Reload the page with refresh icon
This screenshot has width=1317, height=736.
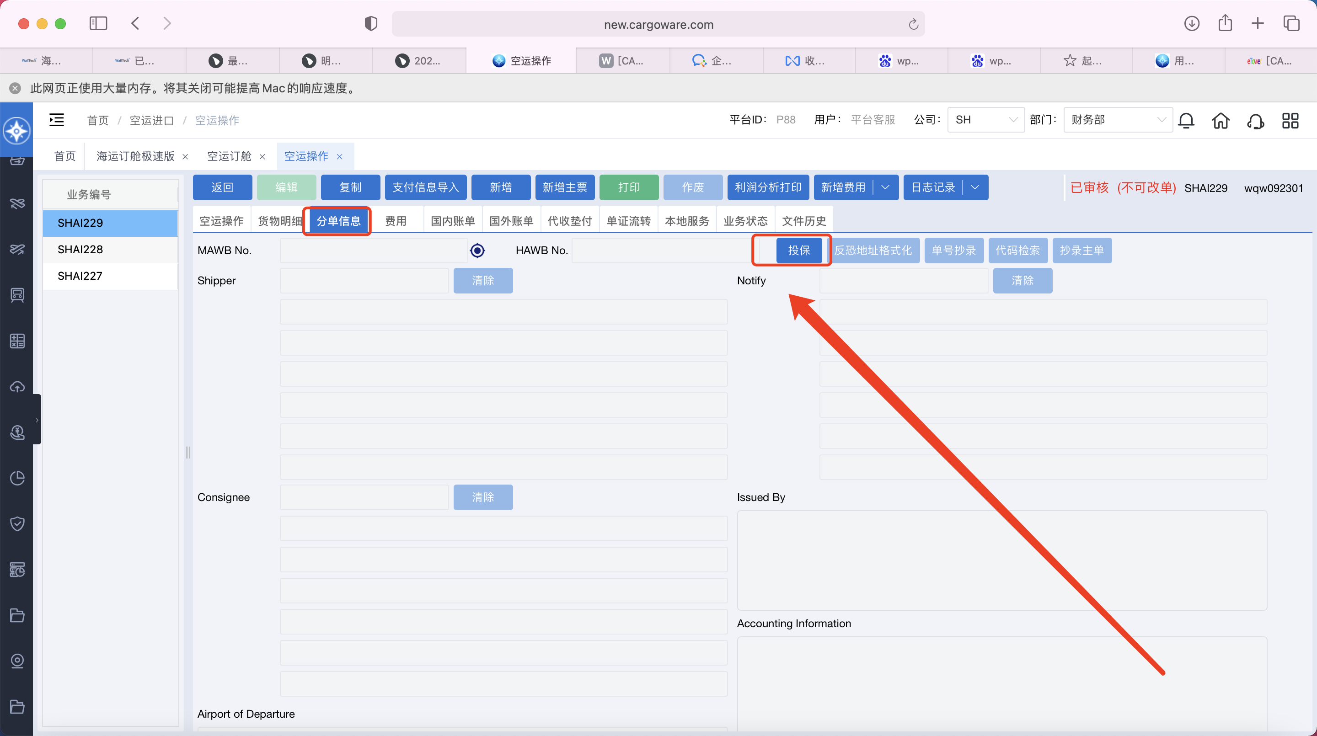914,24
